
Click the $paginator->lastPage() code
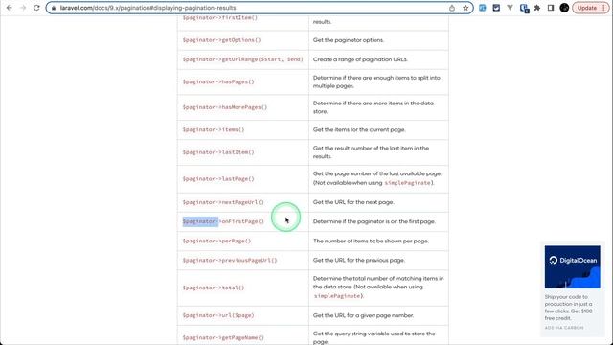tap(218, 179)
